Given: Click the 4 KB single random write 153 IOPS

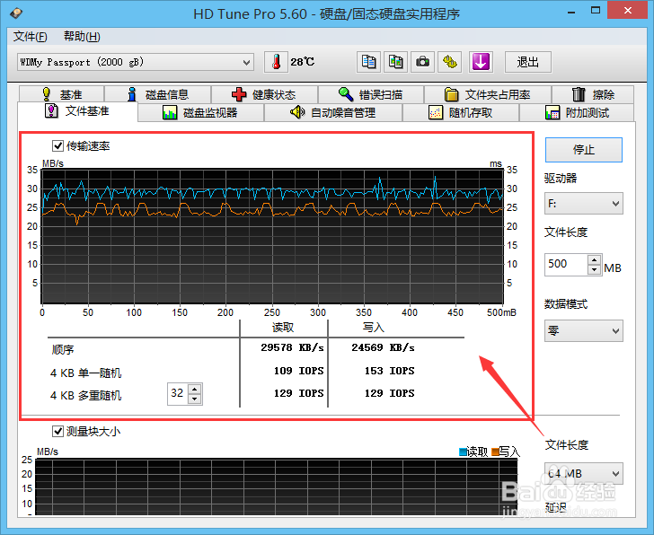Looking at the screenshot, I should tap(390, 371).
